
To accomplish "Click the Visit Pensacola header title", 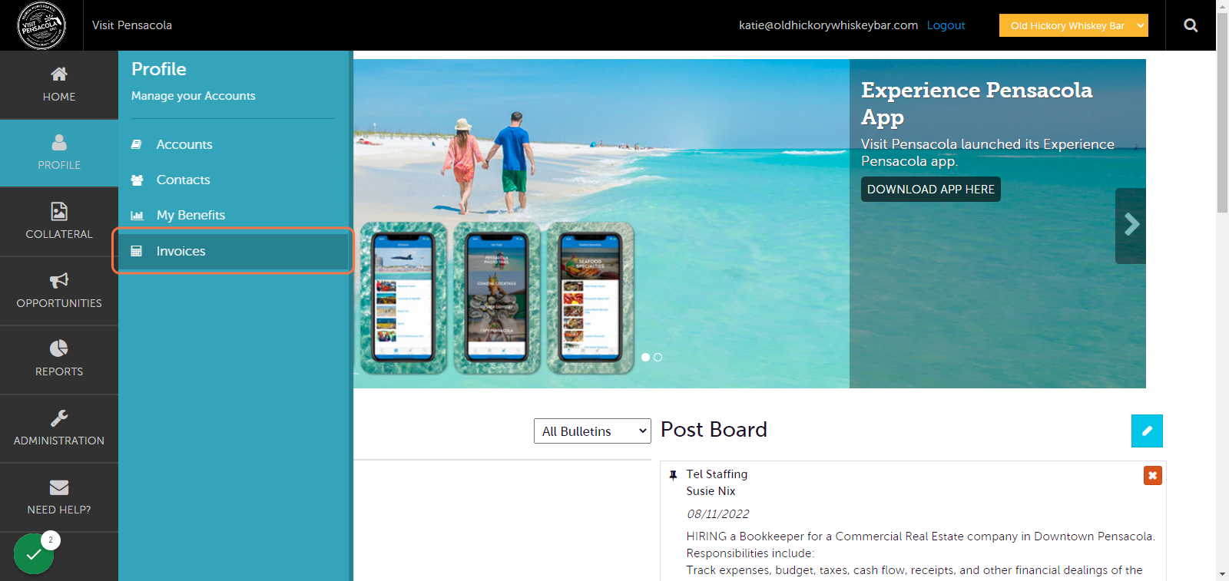I will pyautogui.click(x=132, y=25).
